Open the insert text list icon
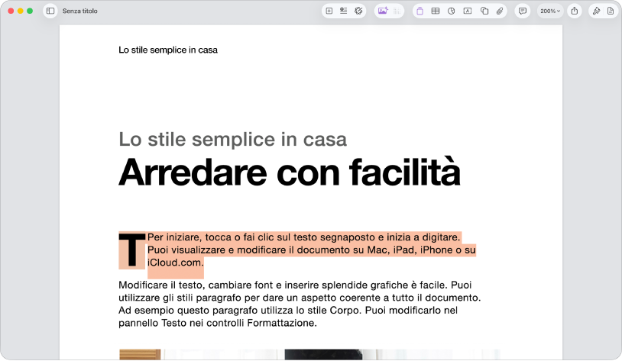Viewport: 622px width, 361px height. click(x=344, y=11)
